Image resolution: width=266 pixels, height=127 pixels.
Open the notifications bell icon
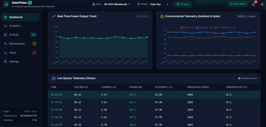click(x=253, y=4)
